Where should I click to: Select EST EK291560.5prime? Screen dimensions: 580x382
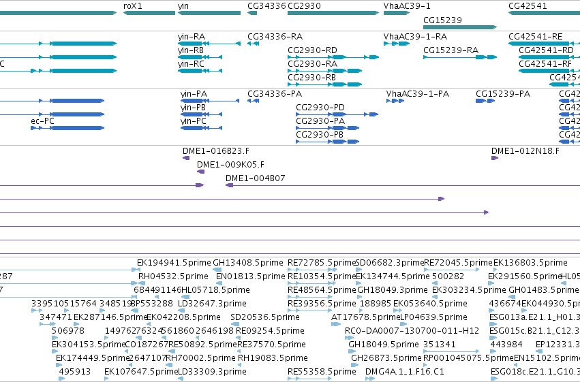491,284
